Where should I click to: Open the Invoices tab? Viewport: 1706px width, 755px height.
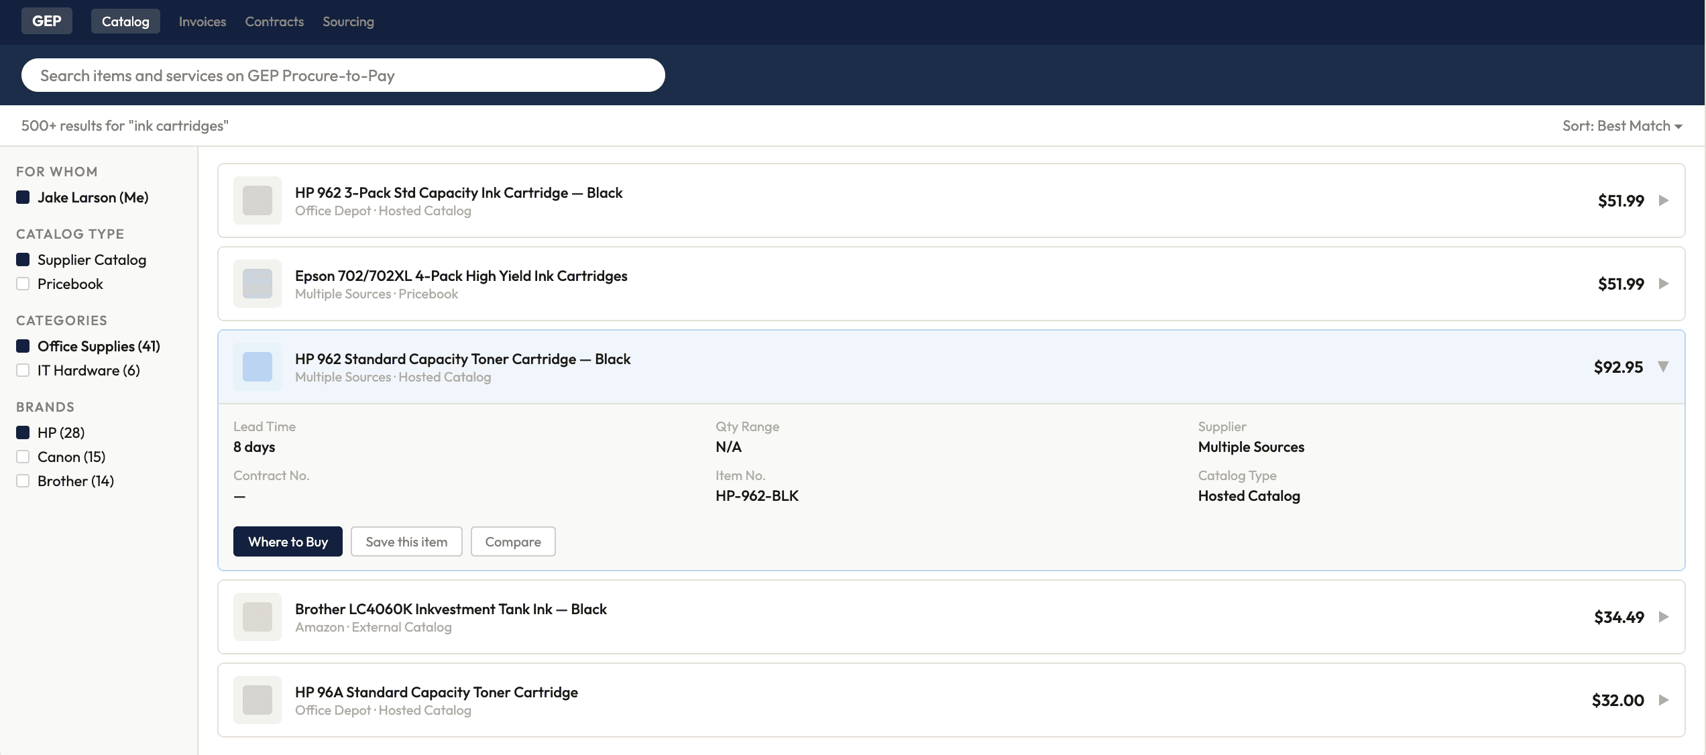coord(202,21)
